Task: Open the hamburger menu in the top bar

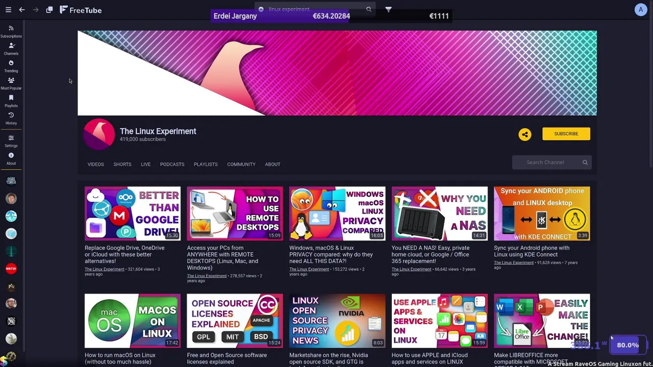Action: [x=8, y=10]
